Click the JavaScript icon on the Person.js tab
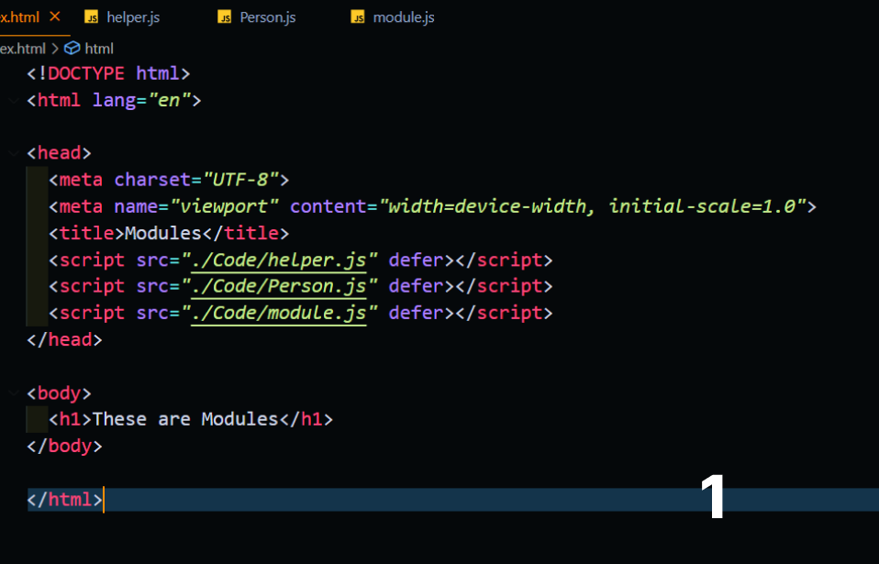The image size is (879, 564). coord(225,17)
